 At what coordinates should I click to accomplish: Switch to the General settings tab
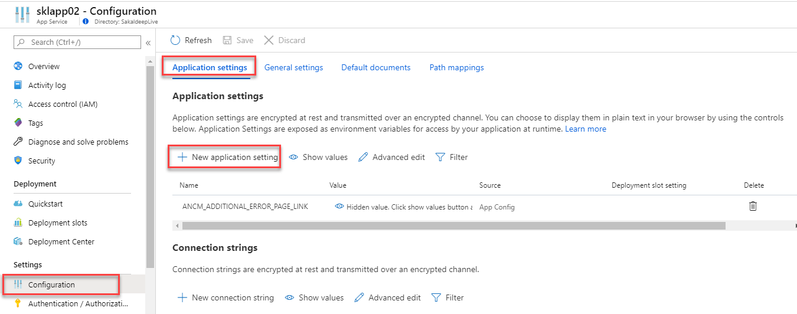(x=293, y=67)
